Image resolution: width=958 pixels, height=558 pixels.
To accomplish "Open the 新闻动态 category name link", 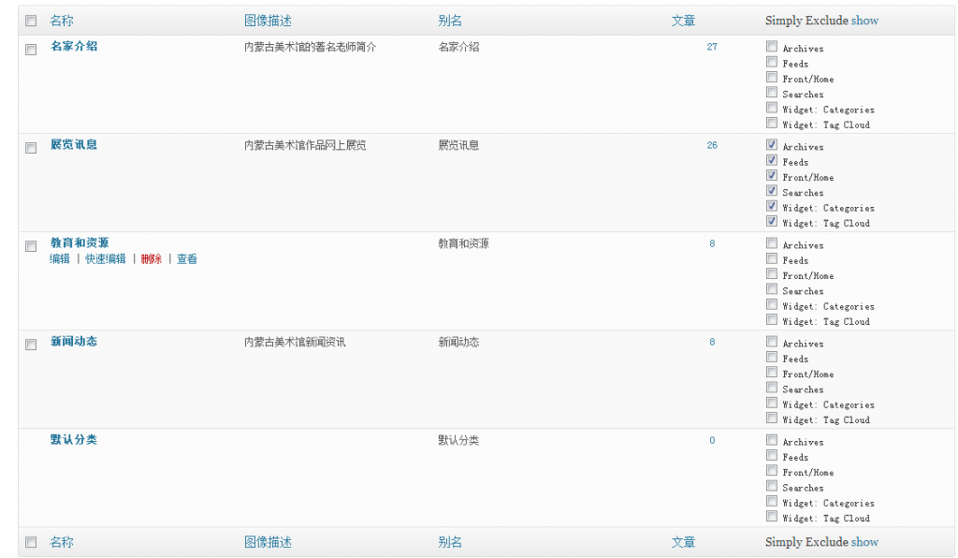I will (x=74, y=342).
